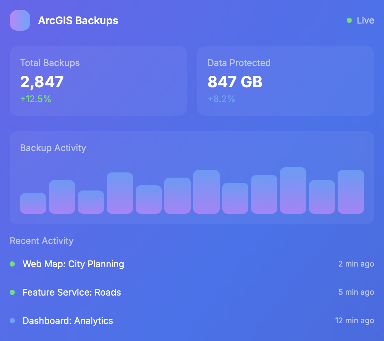Click the ArcGIS Backups app logo icon

click(x=20, y=20)
